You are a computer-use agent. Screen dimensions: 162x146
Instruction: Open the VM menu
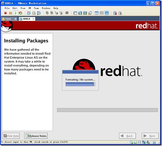click(x=30, y=8)
